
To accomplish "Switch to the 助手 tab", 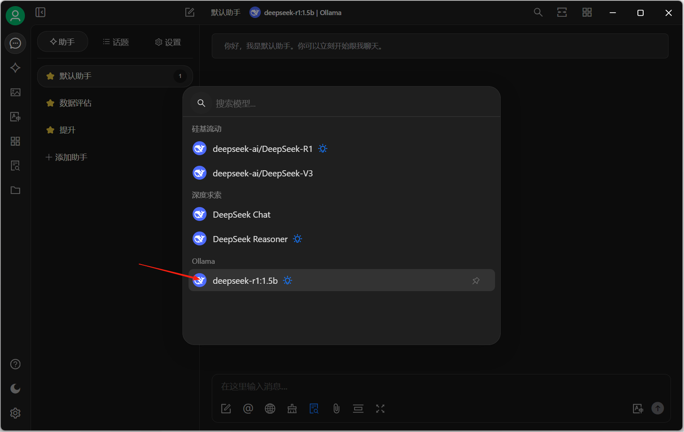I will [x=62, y=42].
